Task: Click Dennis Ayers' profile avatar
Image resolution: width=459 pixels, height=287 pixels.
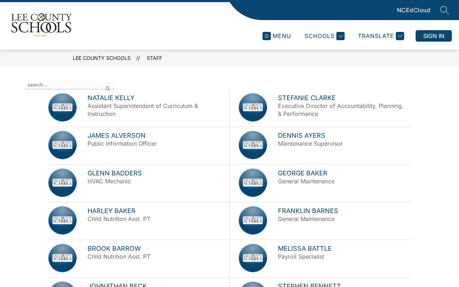Action: [253, 145]
